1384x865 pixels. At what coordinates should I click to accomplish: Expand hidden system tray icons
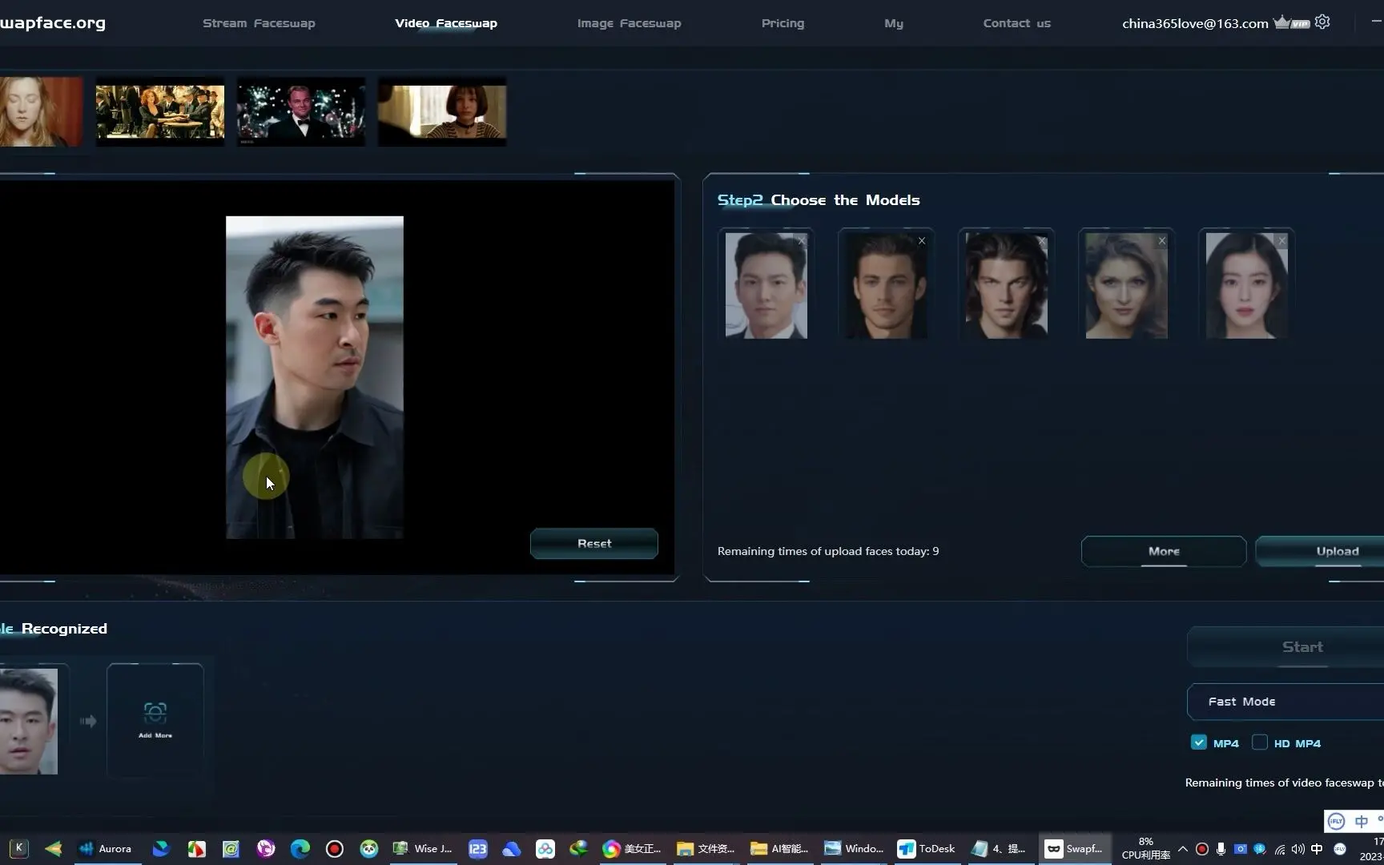click(x=1183, y=849)
